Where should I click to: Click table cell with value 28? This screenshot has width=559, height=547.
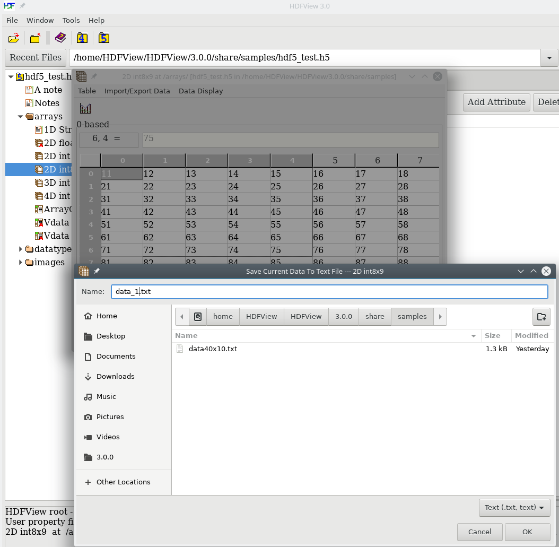click(418, 187)
